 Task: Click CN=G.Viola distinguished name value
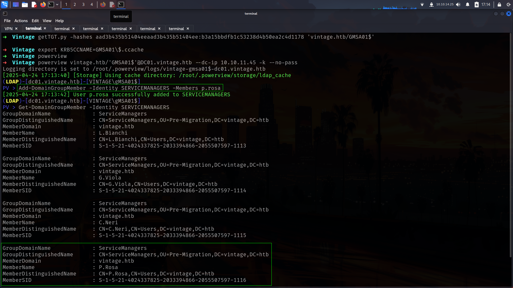[x=158, y=184]
